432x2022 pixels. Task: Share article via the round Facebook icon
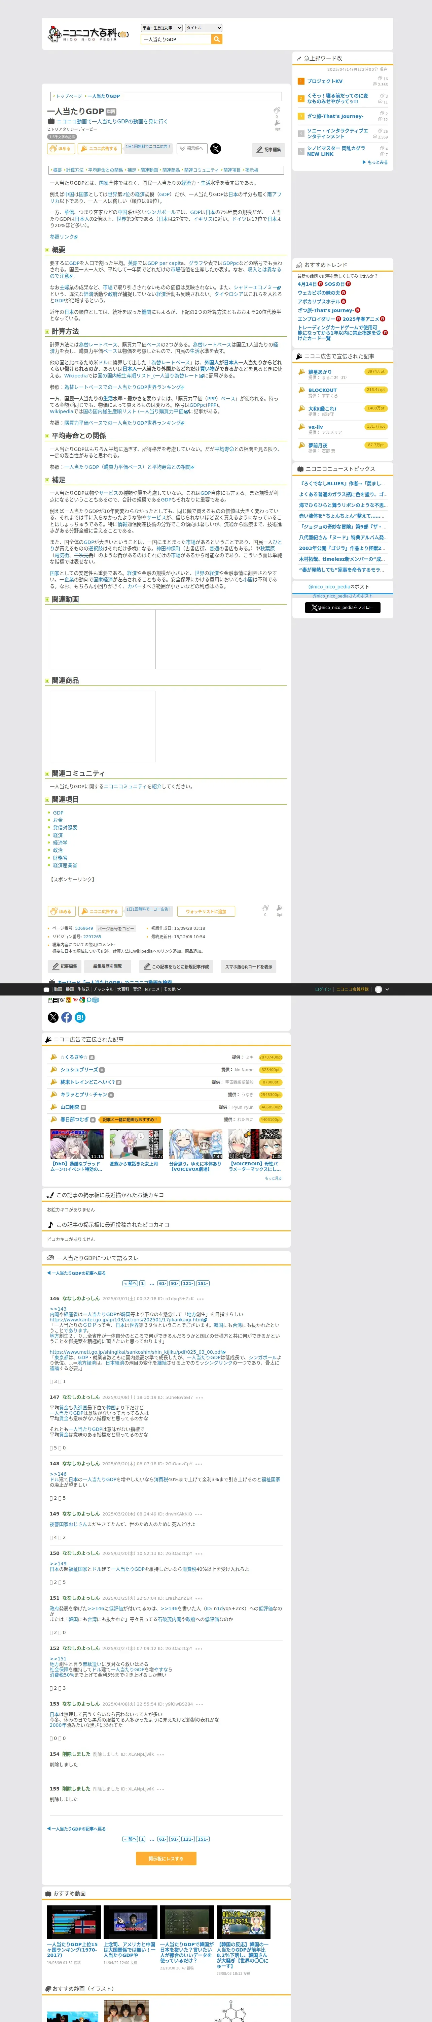(67, 1017)
